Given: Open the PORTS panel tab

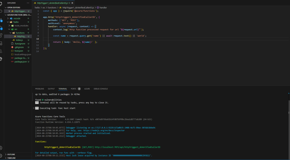Looking at the screenshot, I should coord(73,89).
